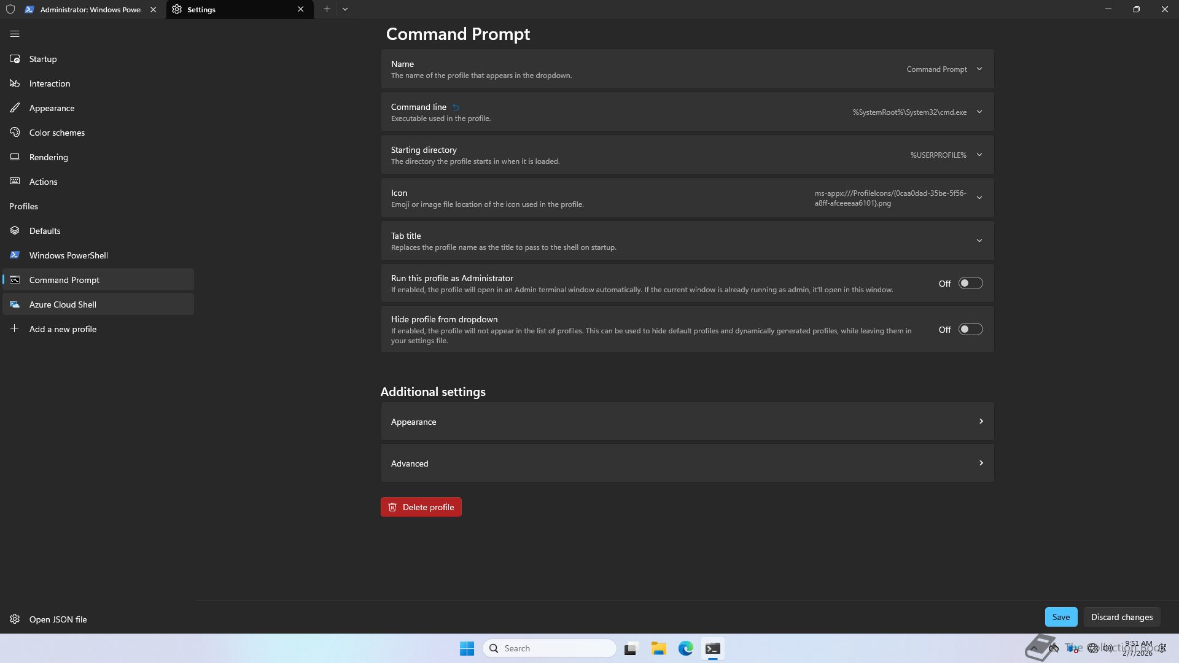The height and width of the screenshot is (663, 1179).
Task: Click the hamburger navigation menu icon
Action: pos(15,34)
